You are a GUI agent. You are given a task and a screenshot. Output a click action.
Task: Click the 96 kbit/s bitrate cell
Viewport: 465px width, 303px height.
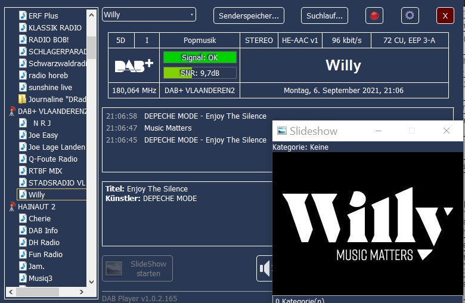click(x=347, y=41)
